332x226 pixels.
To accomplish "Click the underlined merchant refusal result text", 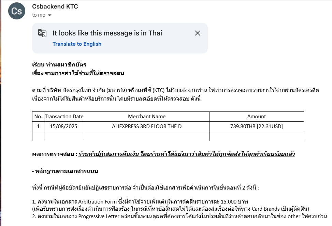I will pos(186,154).
